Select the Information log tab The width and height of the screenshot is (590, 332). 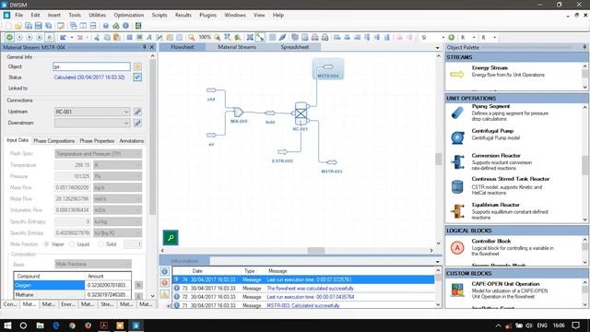(184, 261)
